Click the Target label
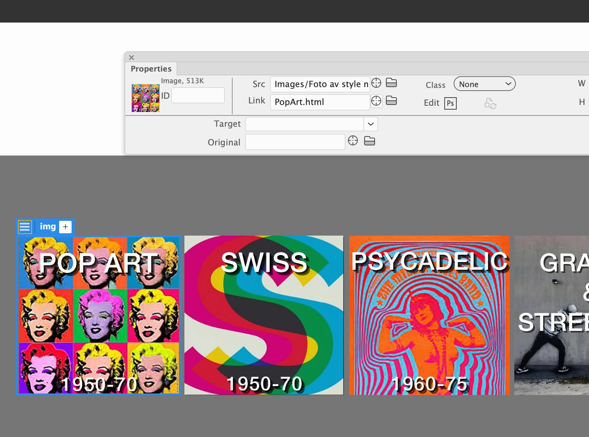Viewport: 589px width, 437px height. click(x=227, y=124)
